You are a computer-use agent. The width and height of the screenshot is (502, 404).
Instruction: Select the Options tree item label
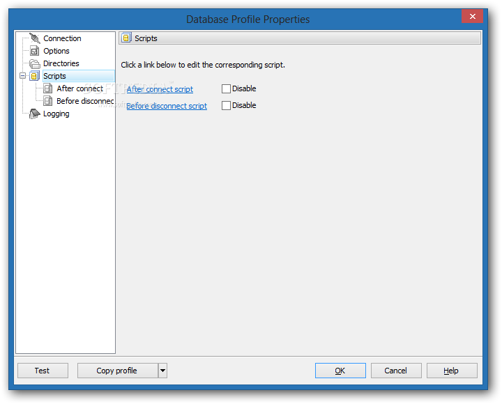tap(56, 51)
